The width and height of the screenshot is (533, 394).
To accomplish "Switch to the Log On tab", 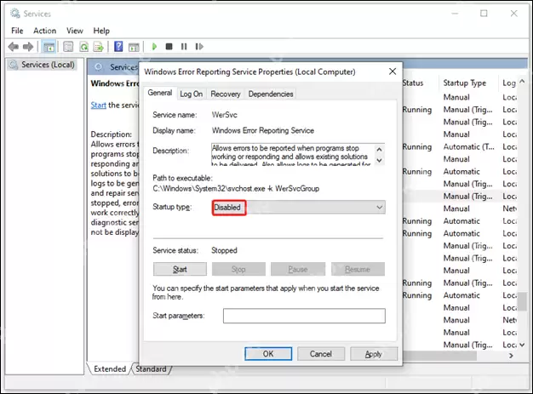I will point(191,94).
